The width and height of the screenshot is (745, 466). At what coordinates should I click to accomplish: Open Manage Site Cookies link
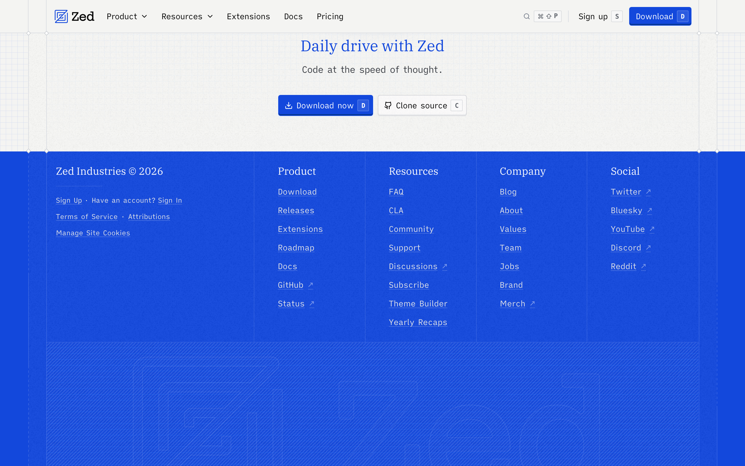point(93,233)
